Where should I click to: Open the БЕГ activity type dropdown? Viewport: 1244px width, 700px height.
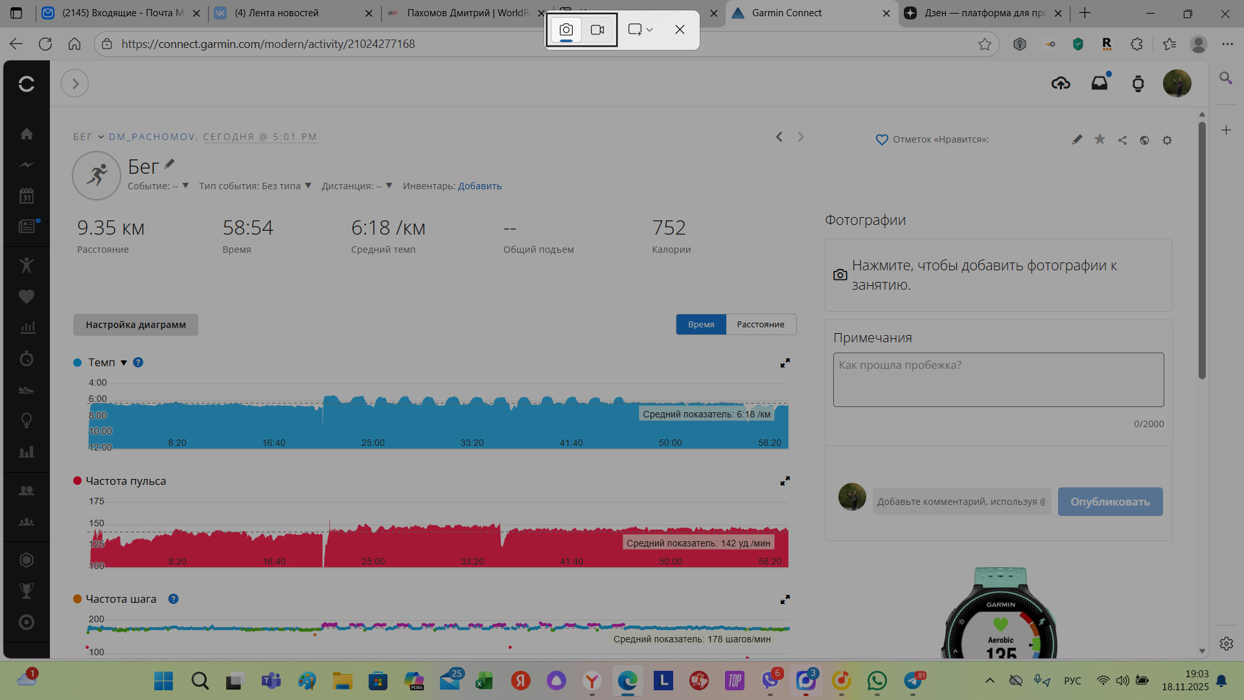(x=88, y=137)
